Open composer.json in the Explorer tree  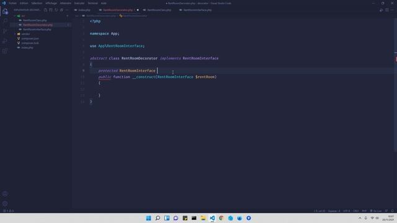click(30, 38)
